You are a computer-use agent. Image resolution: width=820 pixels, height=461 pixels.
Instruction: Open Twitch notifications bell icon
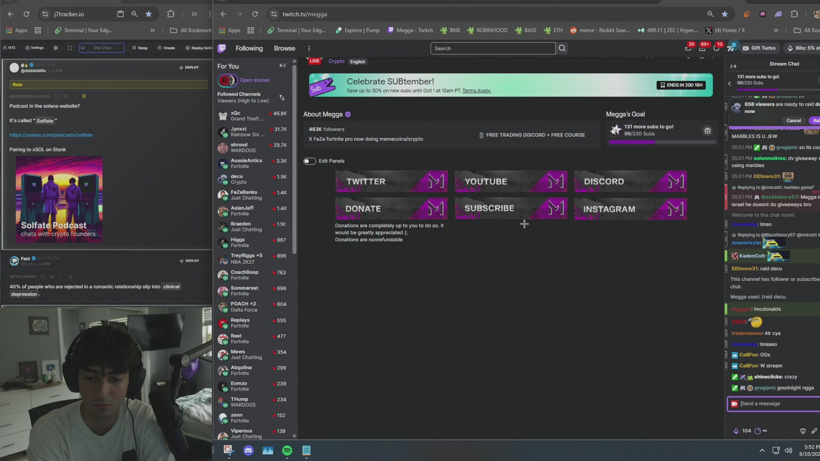coord(717,48)
